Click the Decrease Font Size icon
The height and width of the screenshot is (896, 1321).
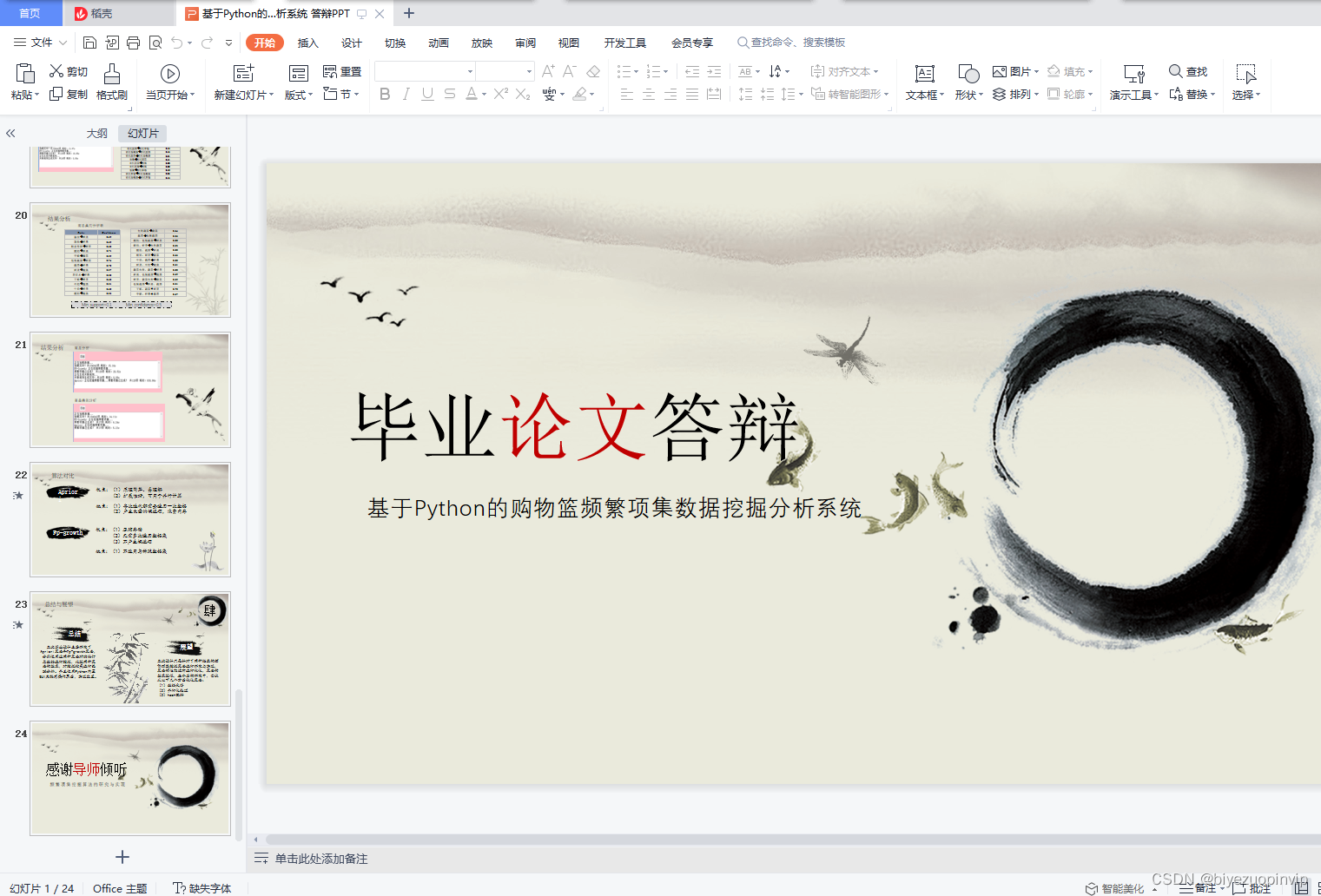click(570, 71)
